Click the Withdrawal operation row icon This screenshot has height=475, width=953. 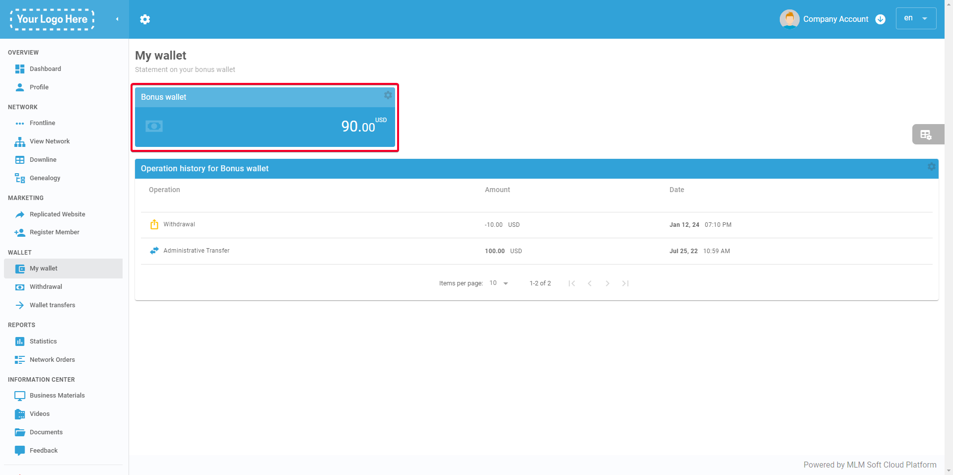[154, 225]
